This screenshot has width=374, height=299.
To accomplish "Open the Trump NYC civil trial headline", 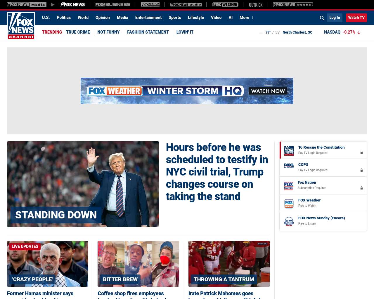I will pyautogui.click(x=217, y=172).
